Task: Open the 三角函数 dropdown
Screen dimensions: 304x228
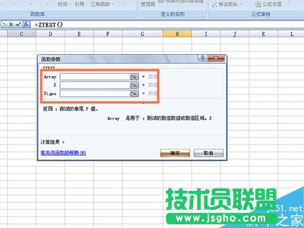Action: [x=102, y=4]
